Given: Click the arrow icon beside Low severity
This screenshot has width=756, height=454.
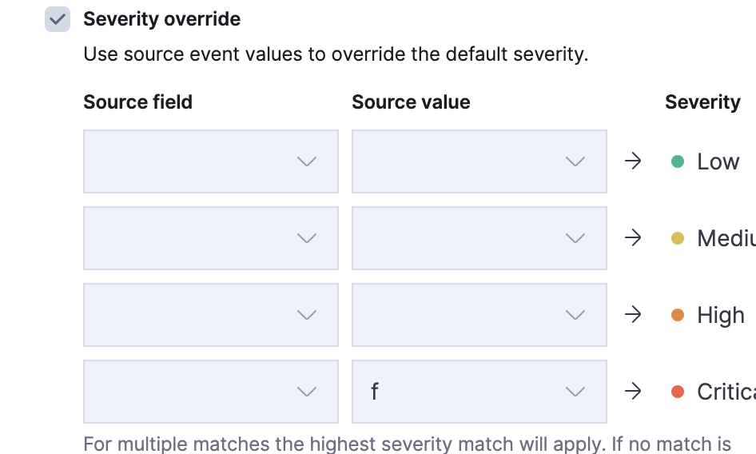Looking at the screenshot, I should [x=633, y=161].
